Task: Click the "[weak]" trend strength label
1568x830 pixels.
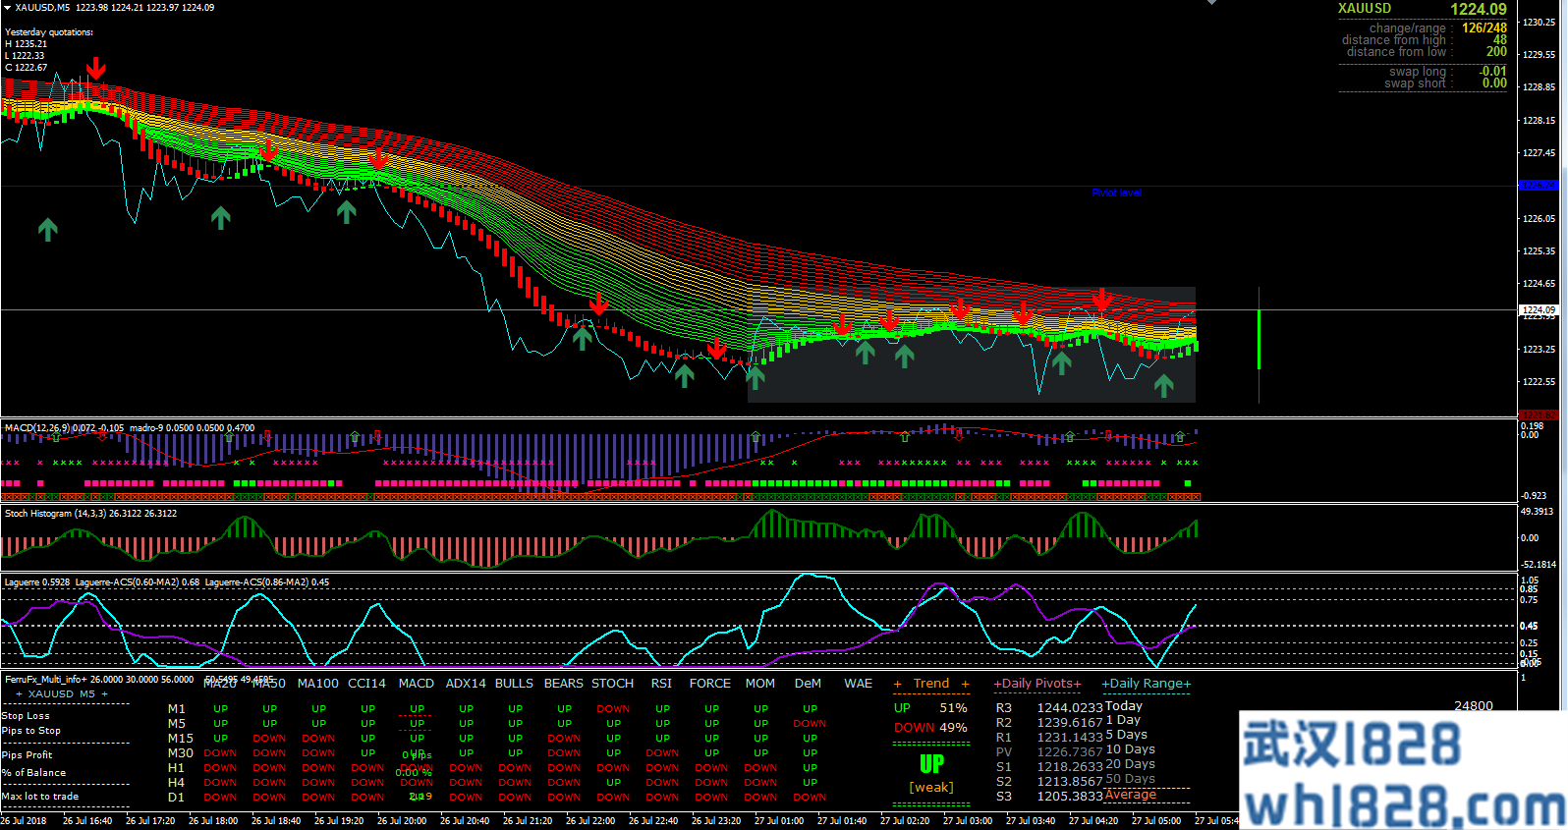Action: pyautogui.click(x=931, y=788)
